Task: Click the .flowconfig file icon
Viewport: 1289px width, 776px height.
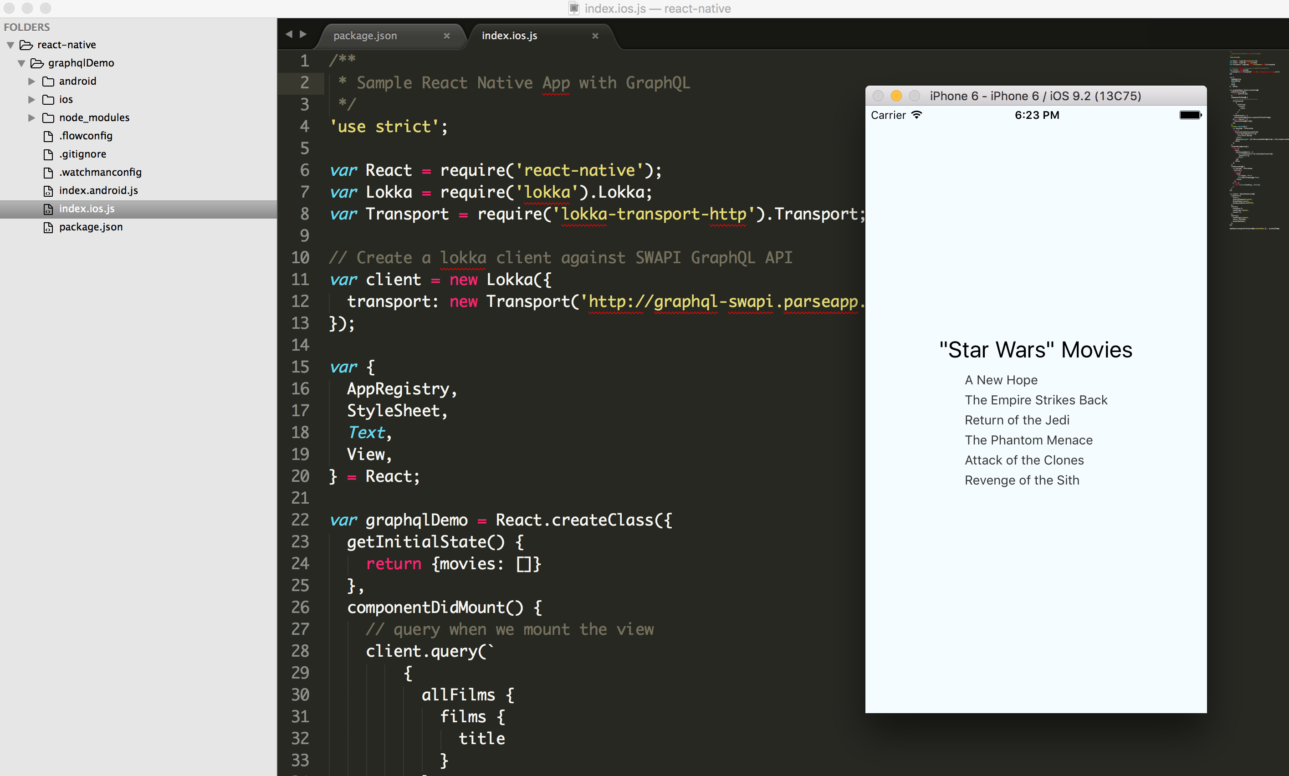Action: (48, 137)
